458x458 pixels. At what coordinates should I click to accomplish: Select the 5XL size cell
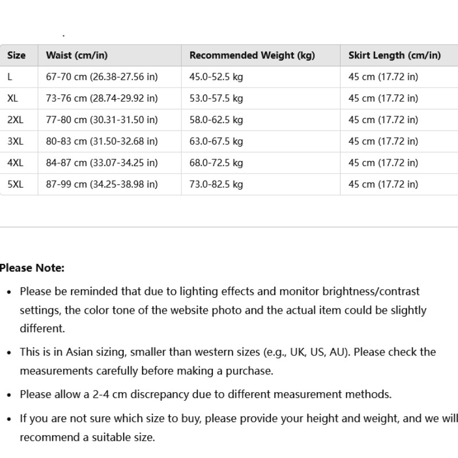point(15,184)
